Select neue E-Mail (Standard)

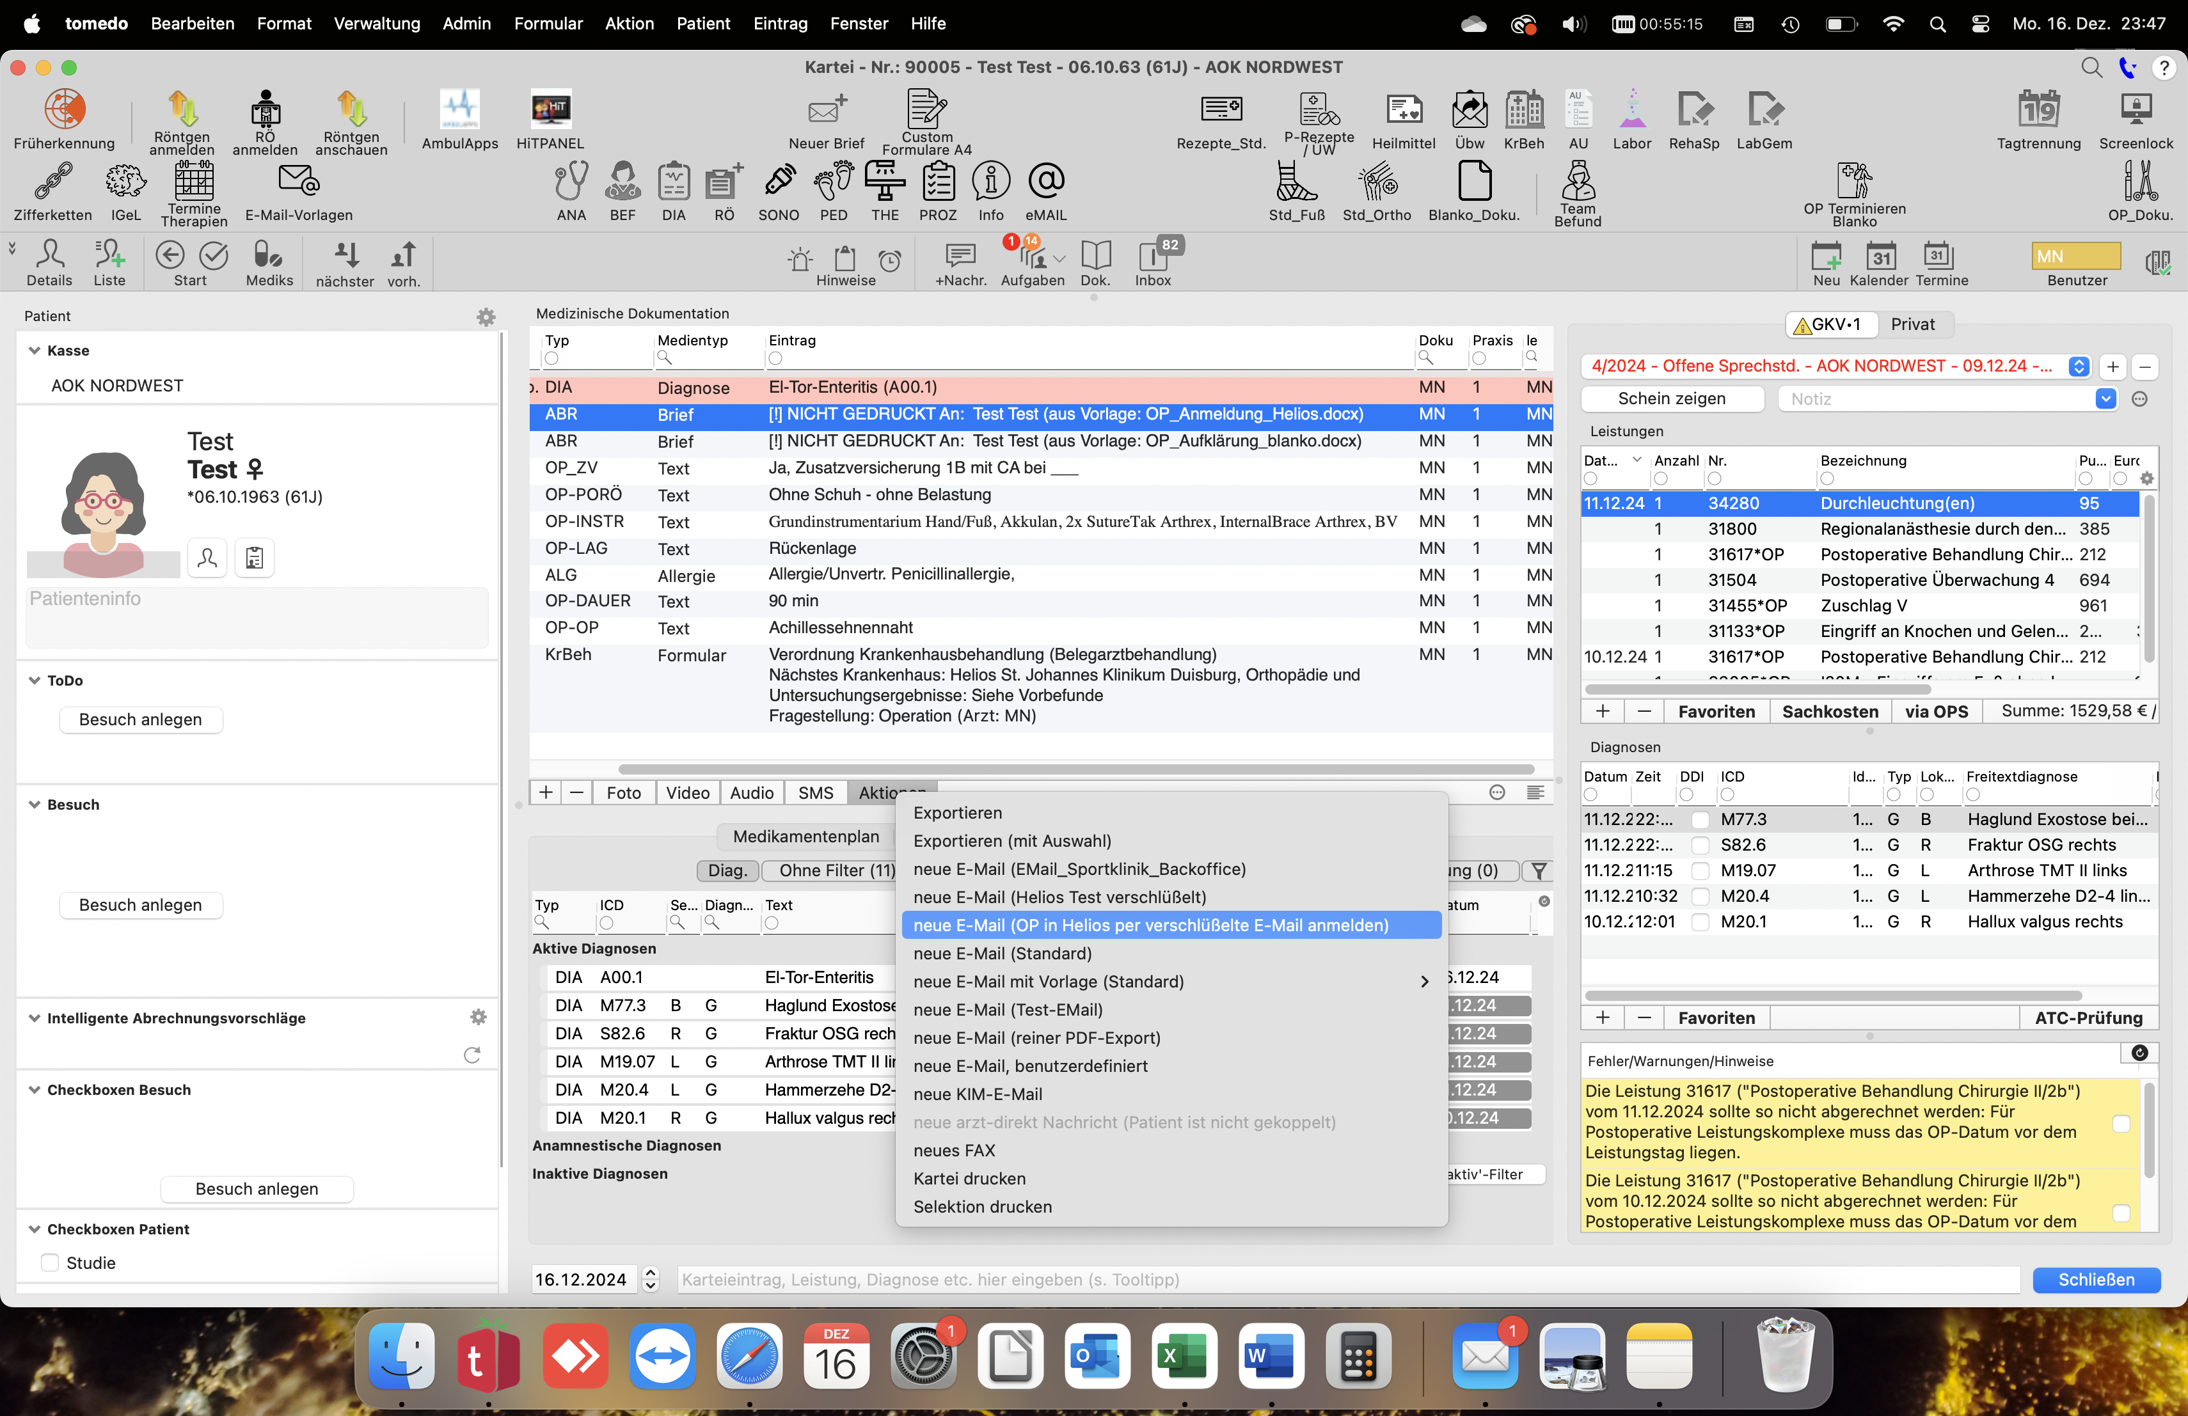pyautogui.click(x=1170, y=953)
